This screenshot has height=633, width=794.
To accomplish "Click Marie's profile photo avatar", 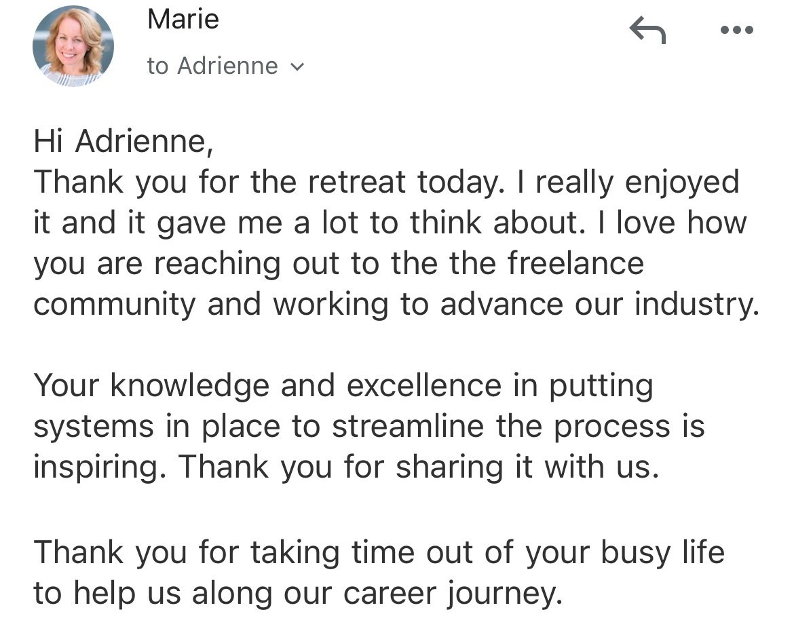I will coord(73,46).
